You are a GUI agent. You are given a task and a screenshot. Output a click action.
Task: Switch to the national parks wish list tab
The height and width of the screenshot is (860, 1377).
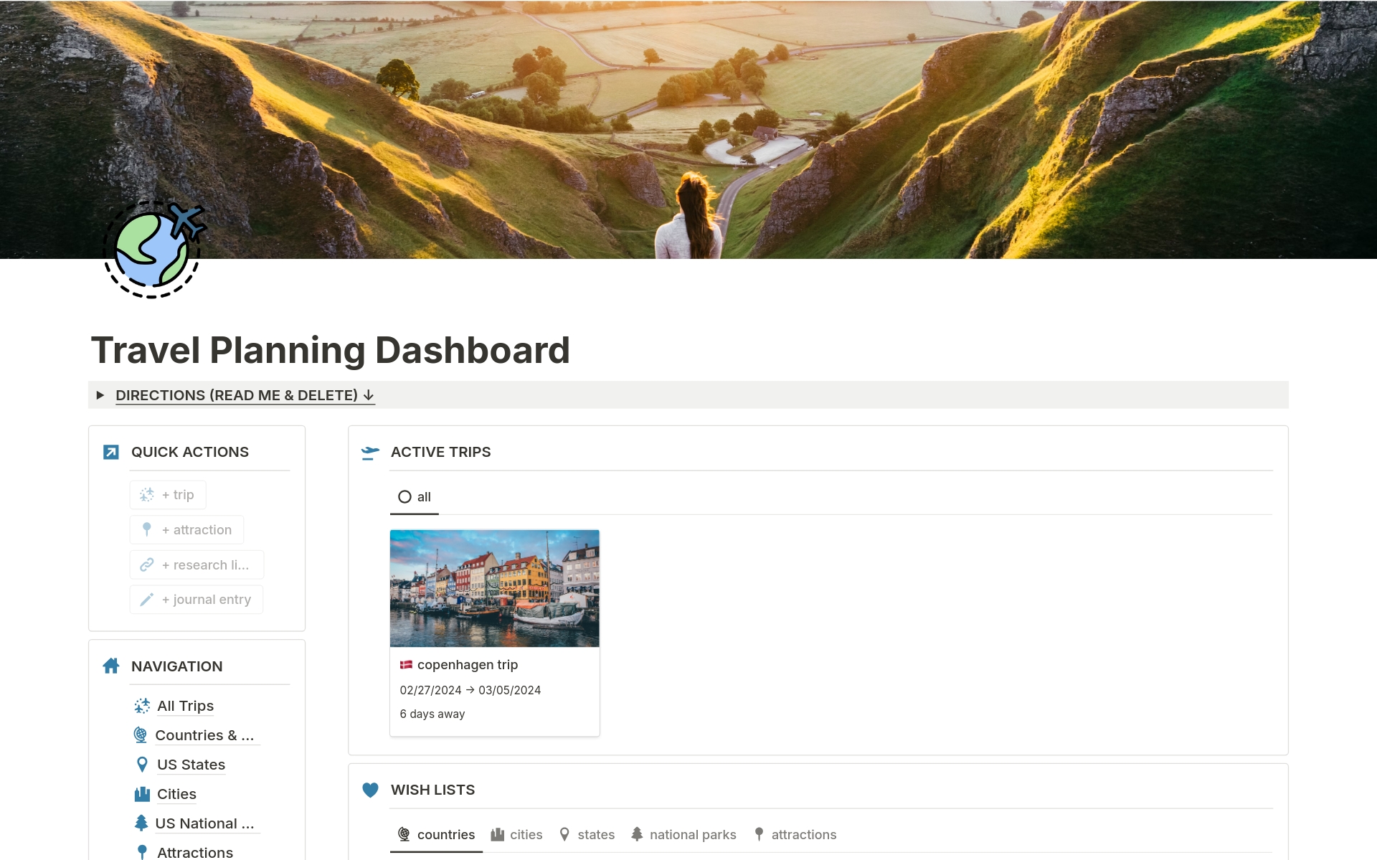pyautogui.click(x=692, y=834)
